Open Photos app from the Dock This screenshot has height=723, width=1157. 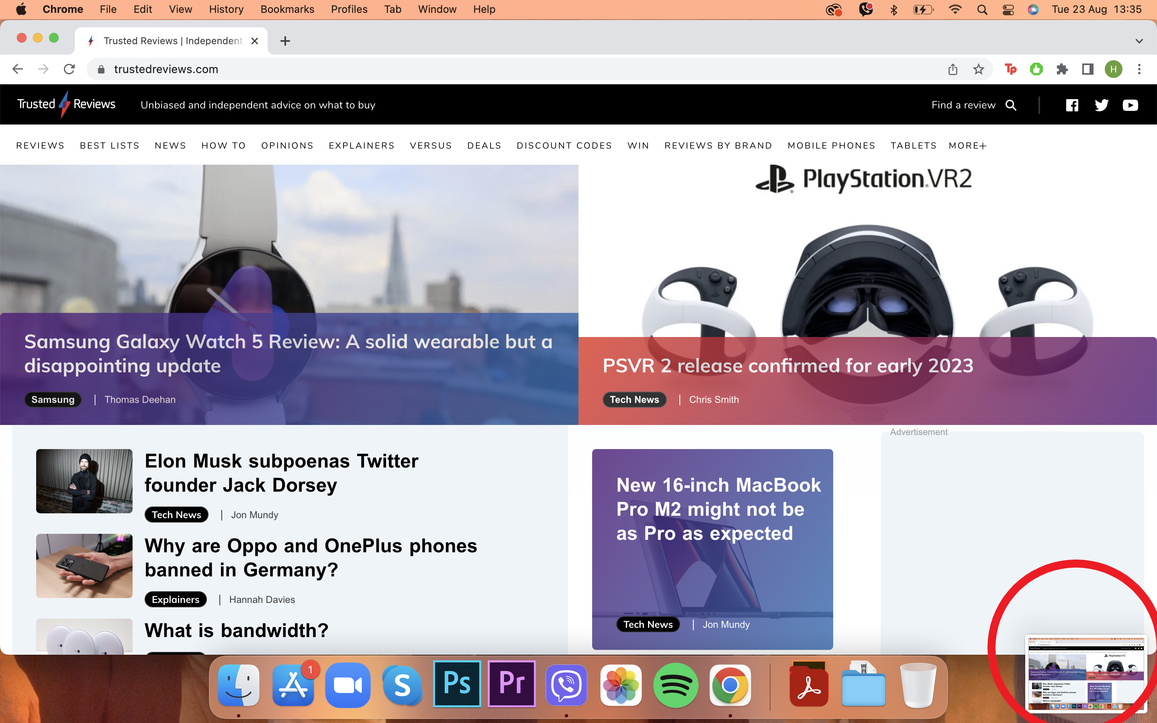click(x=621, y=685)
